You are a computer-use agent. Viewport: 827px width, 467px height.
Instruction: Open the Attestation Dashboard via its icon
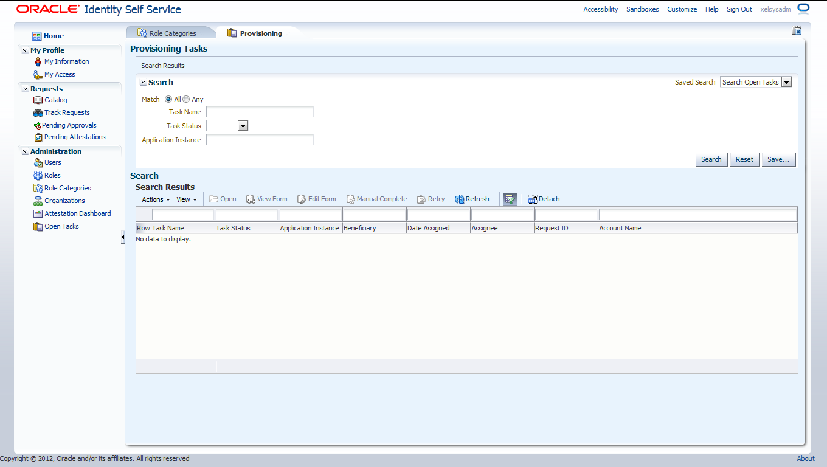tap(38, 213)
